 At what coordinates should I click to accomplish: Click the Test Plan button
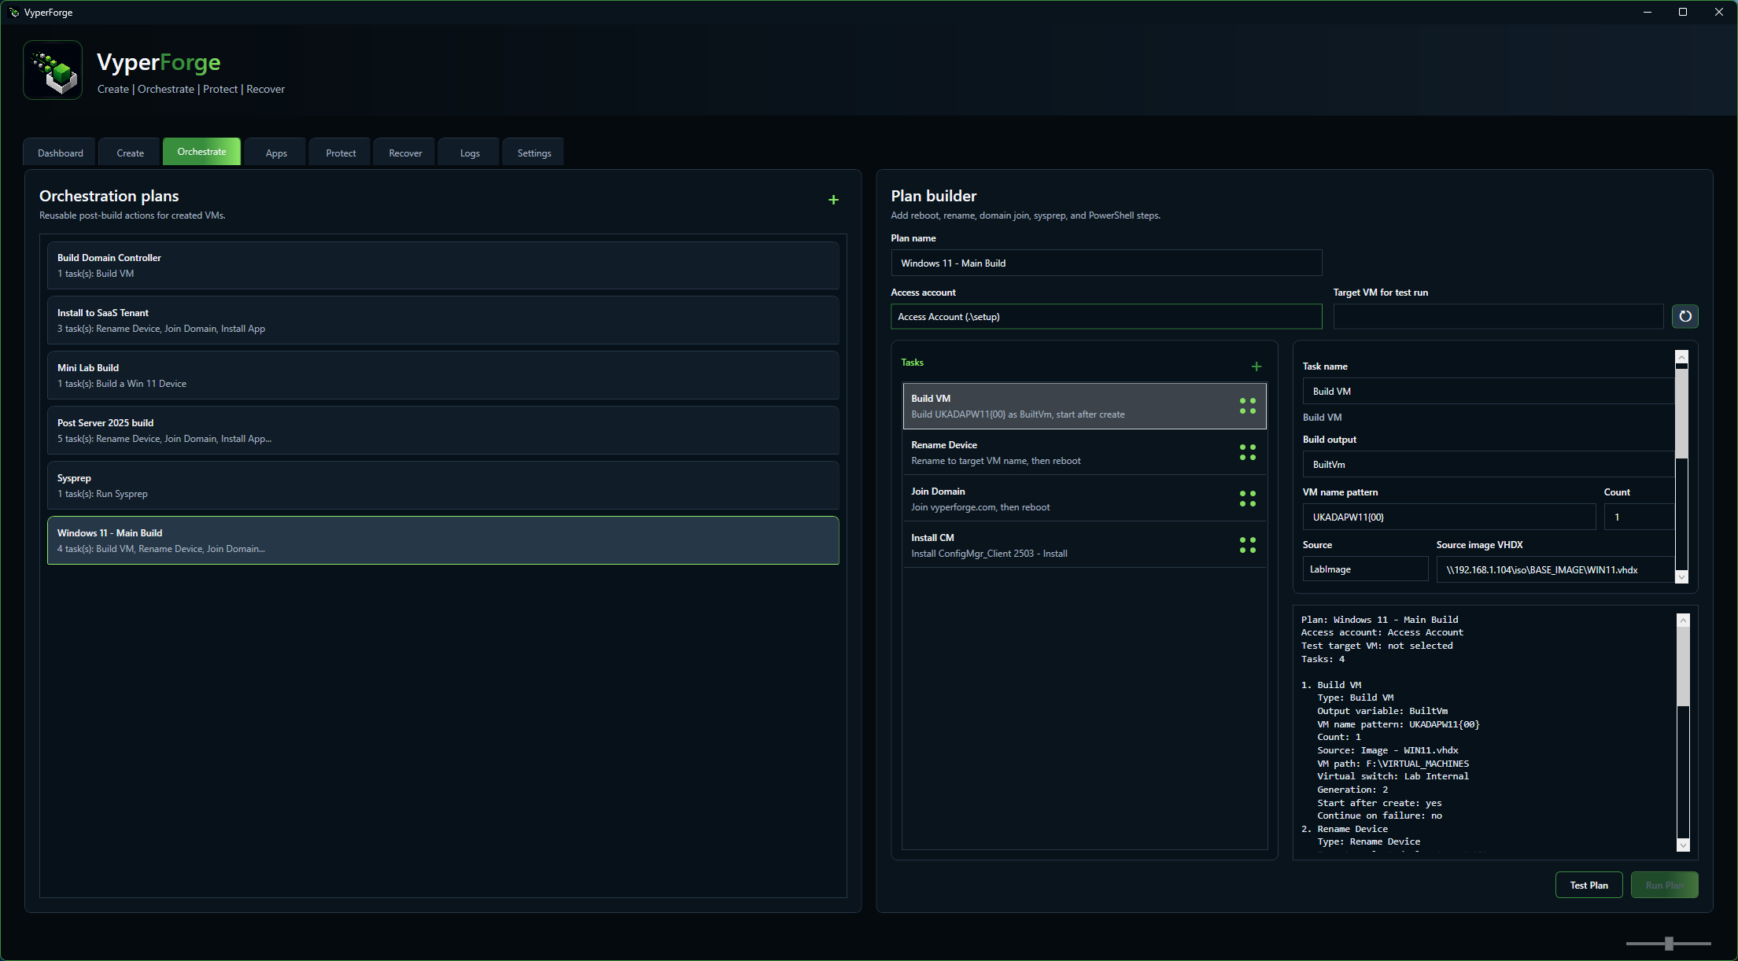click(1589, 885)
